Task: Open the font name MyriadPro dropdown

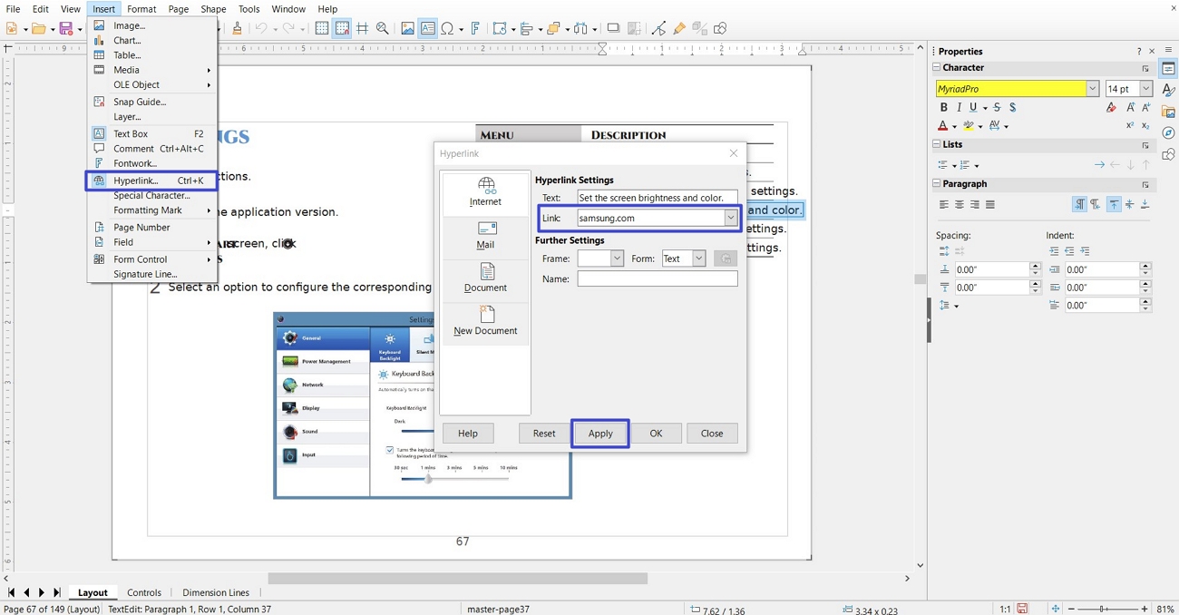Action: [x=1092, y=89]
